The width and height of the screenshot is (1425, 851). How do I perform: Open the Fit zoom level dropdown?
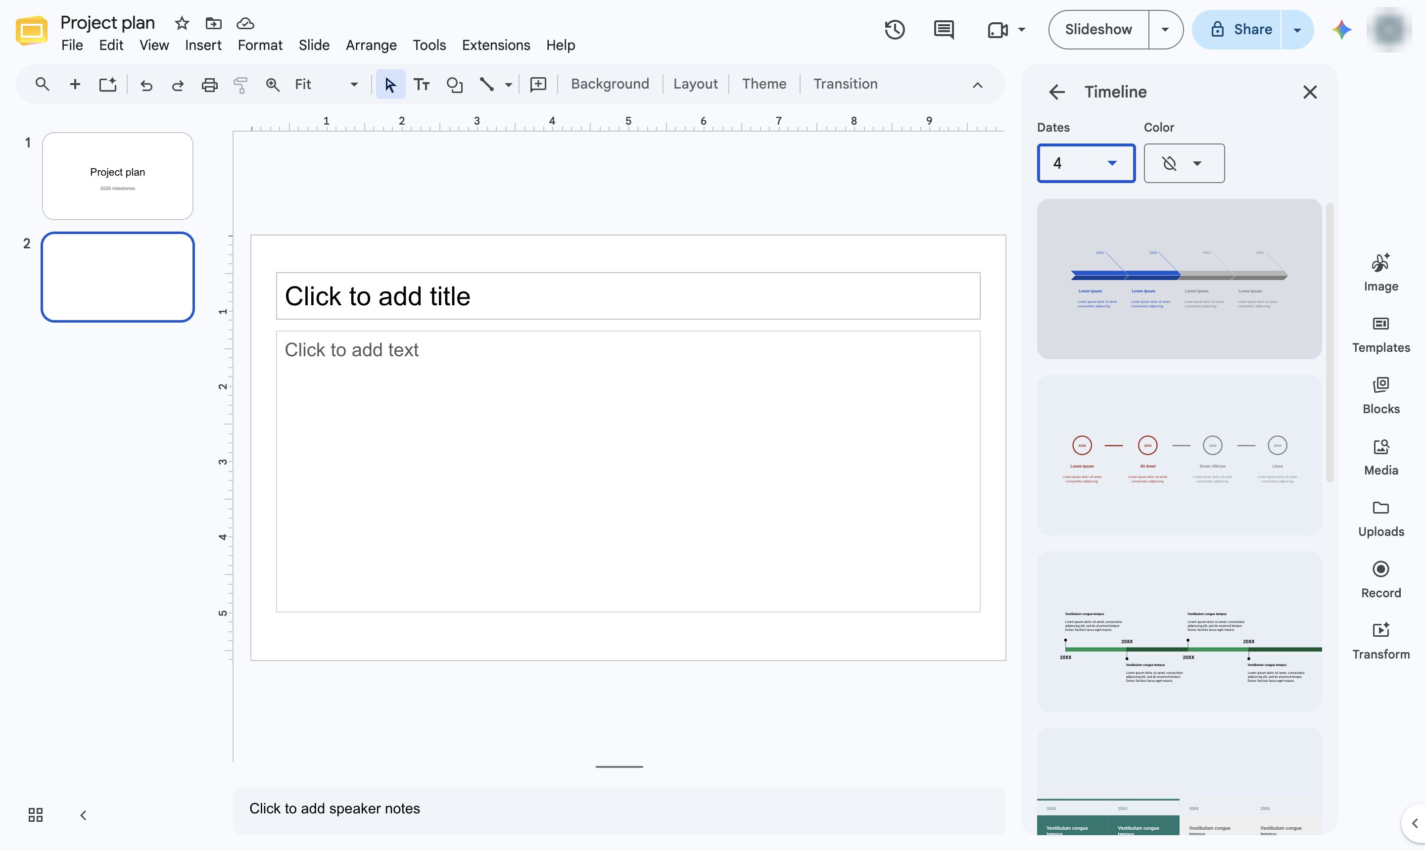tap(326, 84)
